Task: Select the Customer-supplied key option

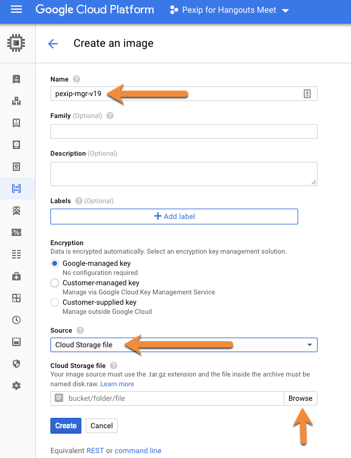Action: click(55, 302)
